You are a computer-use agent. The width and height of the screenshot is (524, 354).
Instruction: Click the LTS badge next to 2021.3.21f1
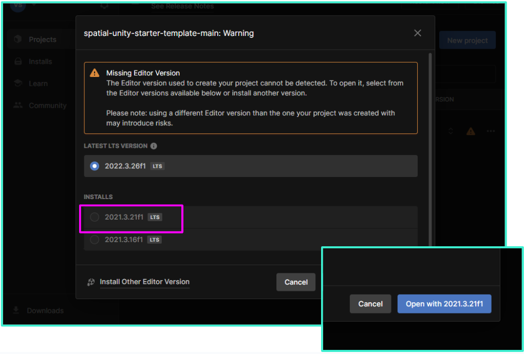click(155, 217)
